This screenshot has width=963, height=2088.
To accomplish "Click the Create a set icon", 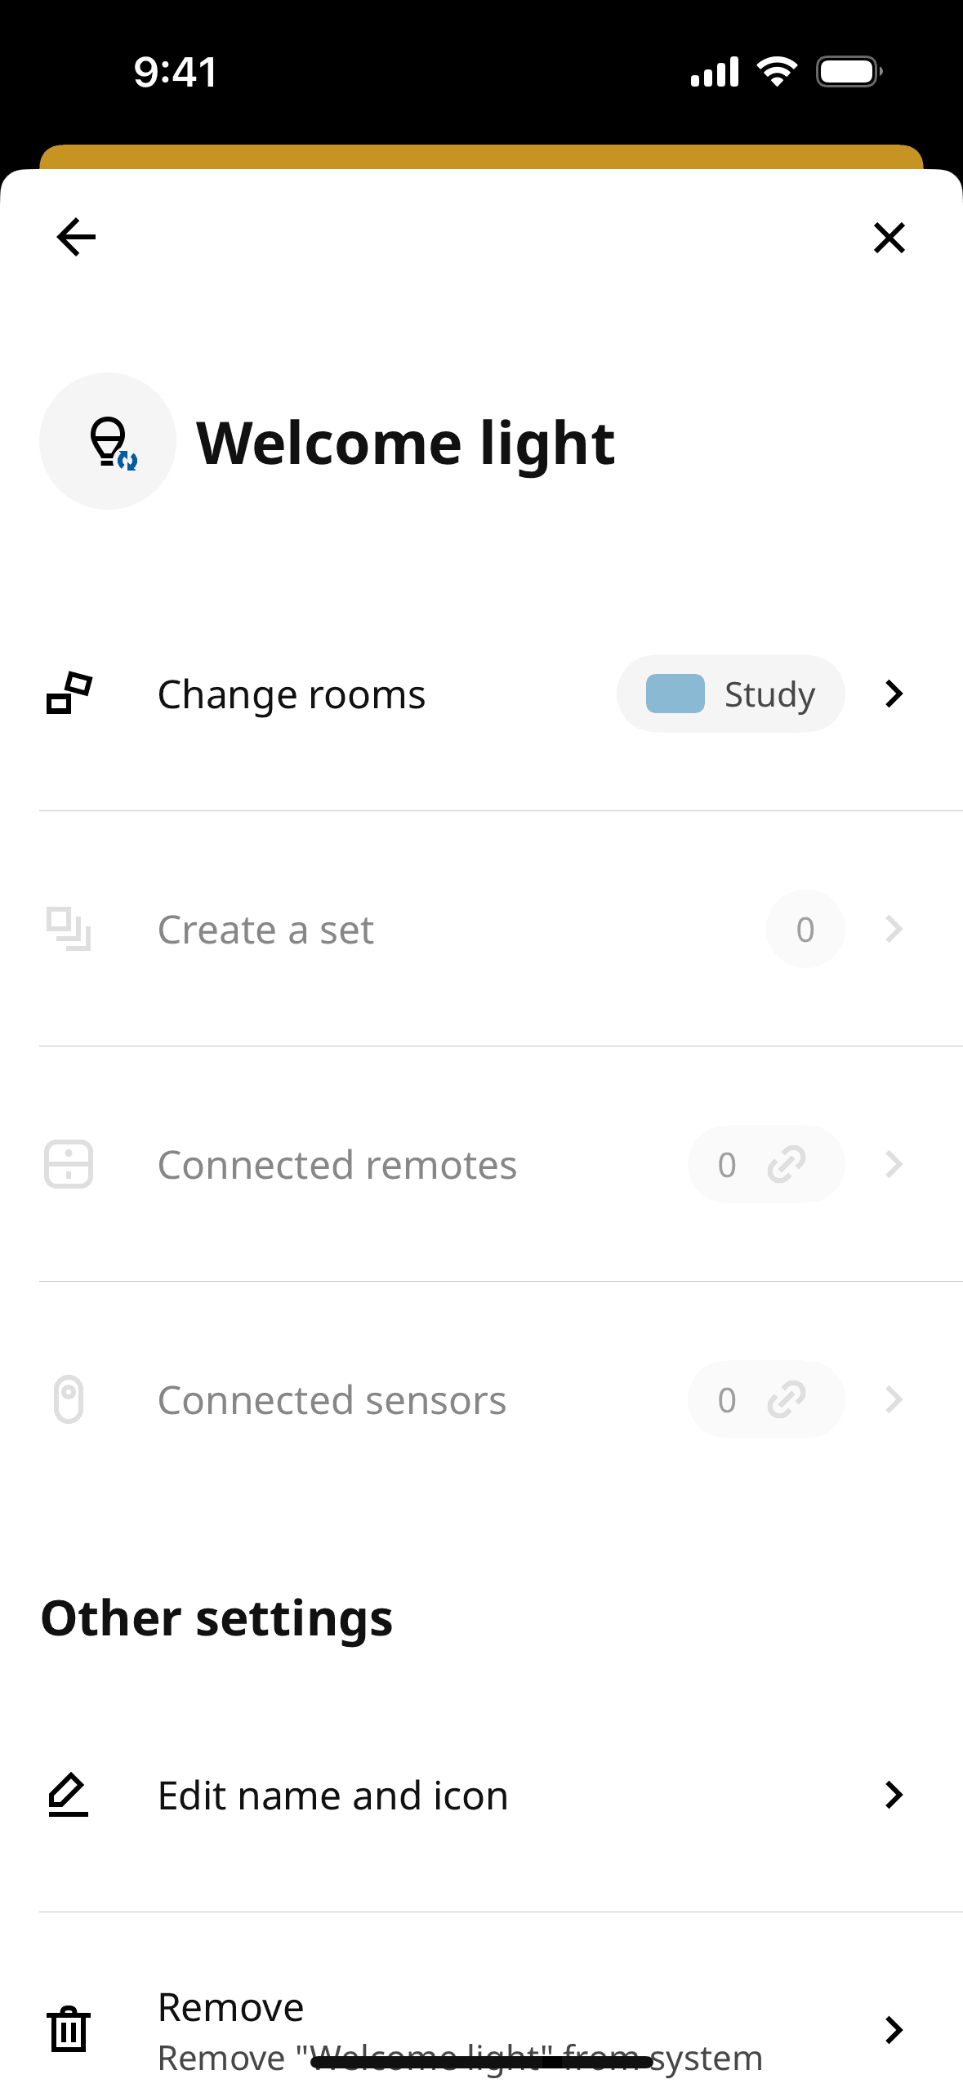I will coord(69,929).
